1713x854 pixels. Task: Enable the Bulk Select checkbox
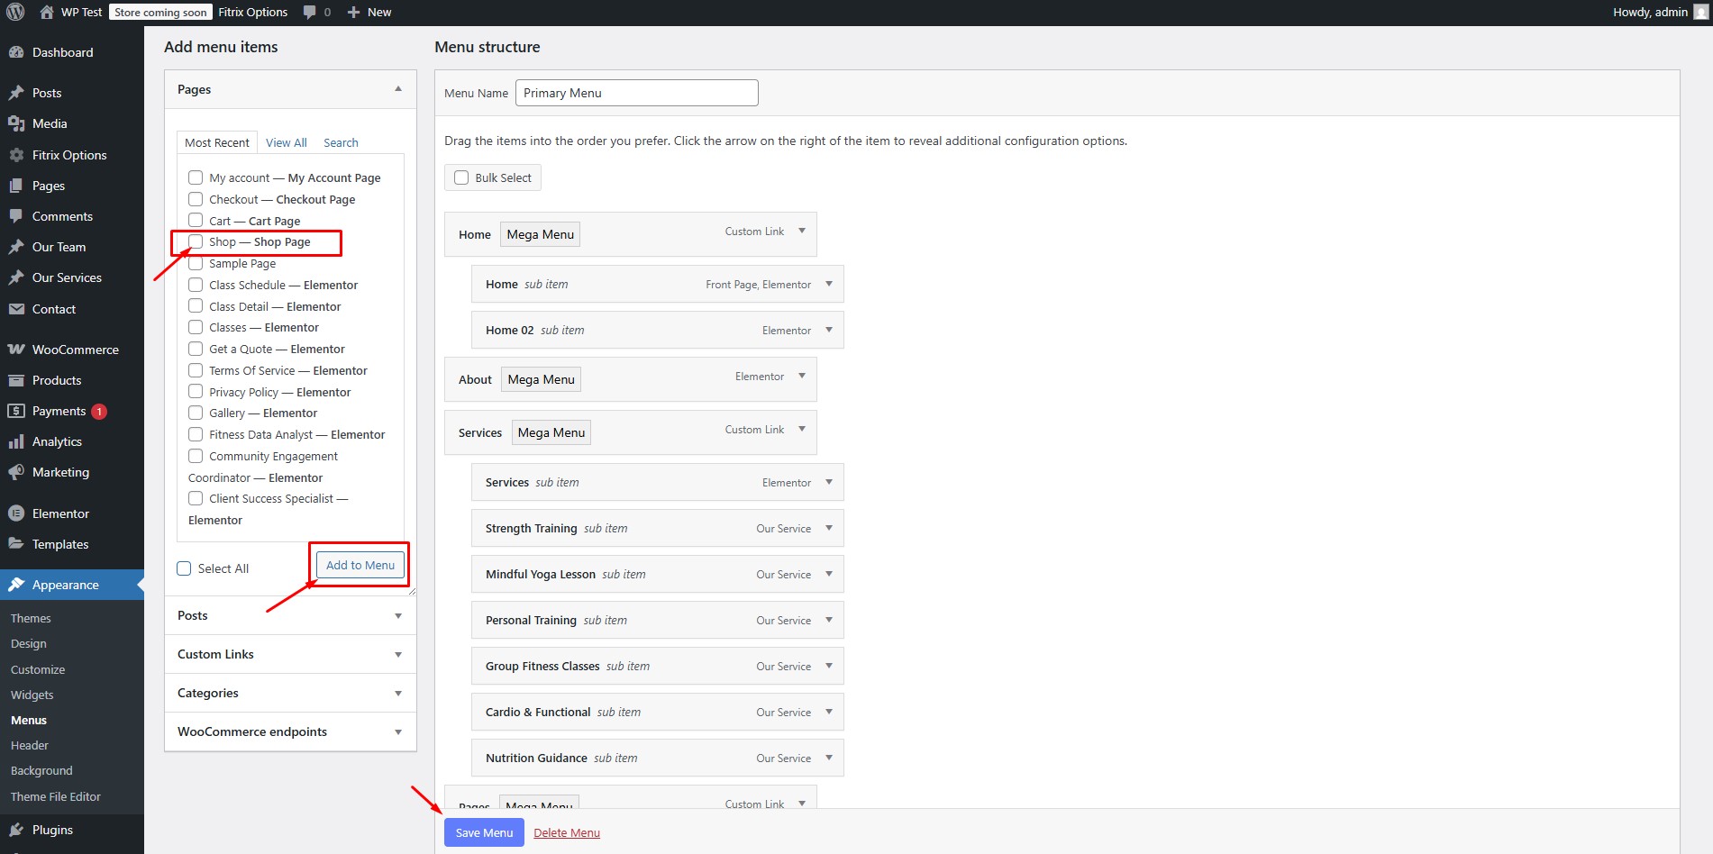(461, 177)
